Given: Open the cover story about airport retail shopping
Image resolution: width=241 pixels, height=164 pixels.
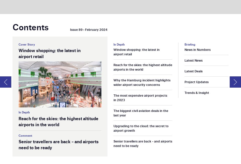Looking at the screenshot, I should [x=49, y=54].
